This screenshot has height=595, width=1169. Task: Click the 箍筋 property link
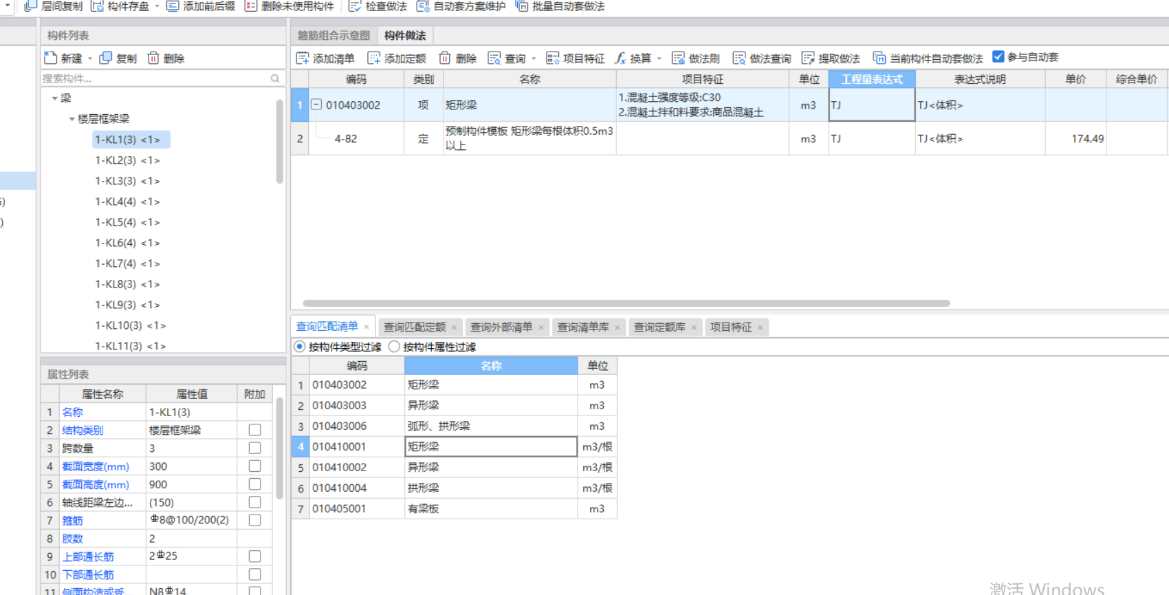(73, 521)
